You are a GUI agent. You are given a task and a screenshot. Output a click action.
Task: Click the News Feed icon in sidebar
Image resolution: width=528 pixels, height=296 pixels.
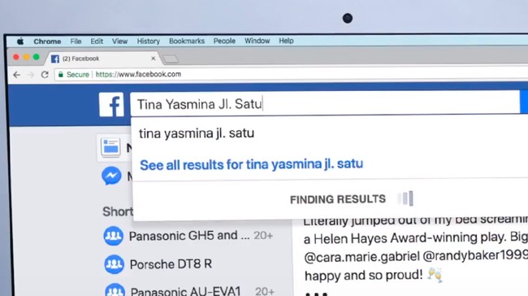110,147
